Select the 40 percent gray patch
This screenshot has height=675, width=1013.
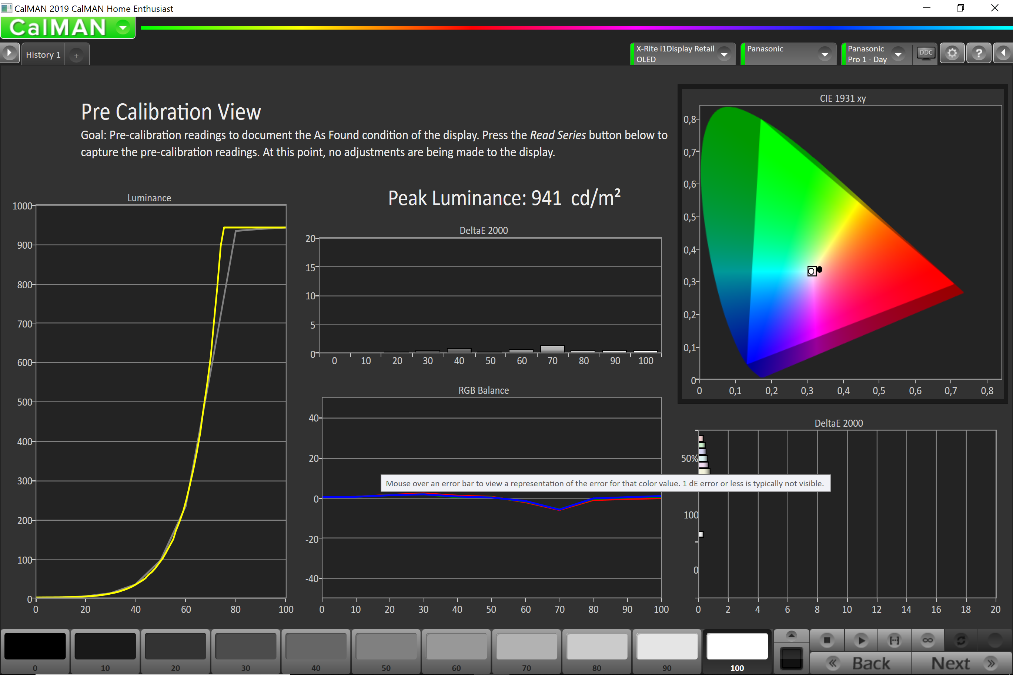[x=316, y=651]
